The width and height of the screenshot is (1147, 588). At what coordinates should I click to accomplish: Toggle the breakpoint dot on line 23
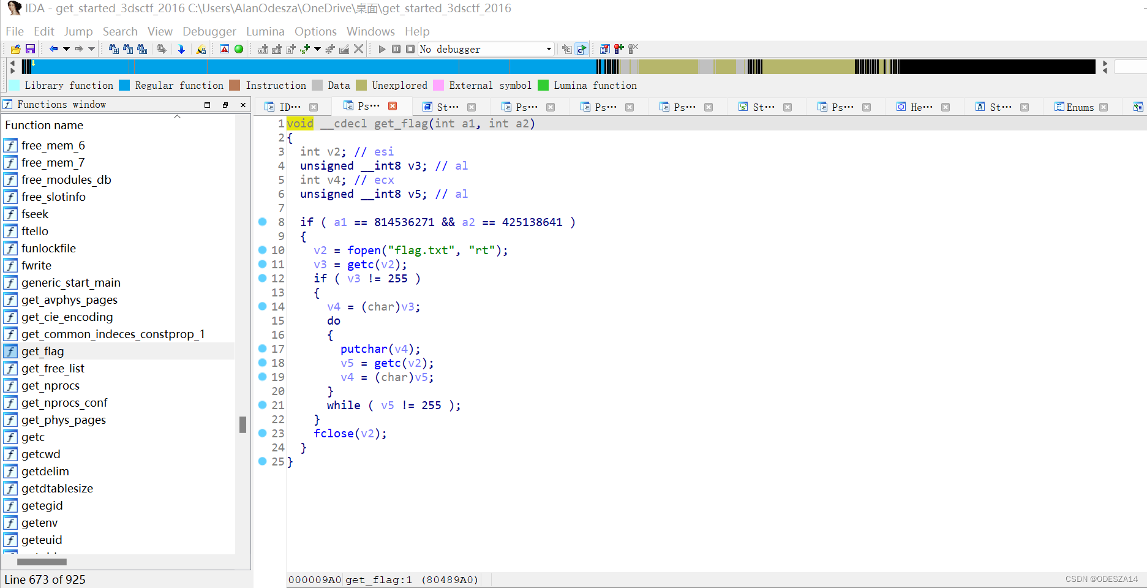pyautogui.click(x=263, y=433)
